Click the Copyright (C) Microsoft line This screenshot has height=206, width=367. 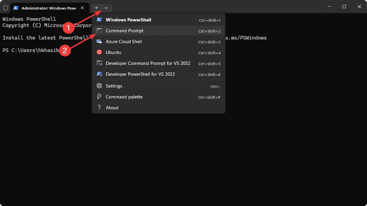tap(47, 25)
